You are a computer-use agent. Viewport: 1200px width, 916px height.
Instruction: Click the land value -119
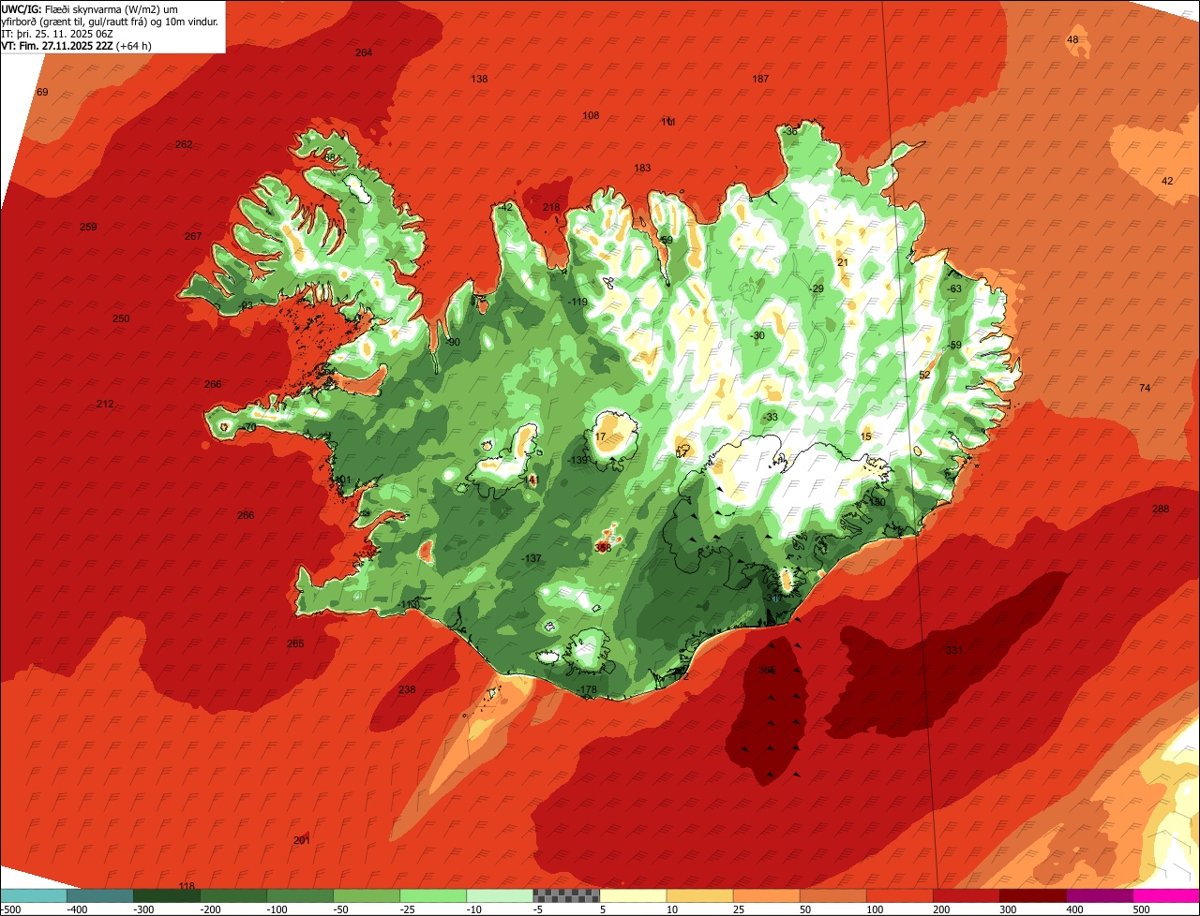tap(577, 302)
